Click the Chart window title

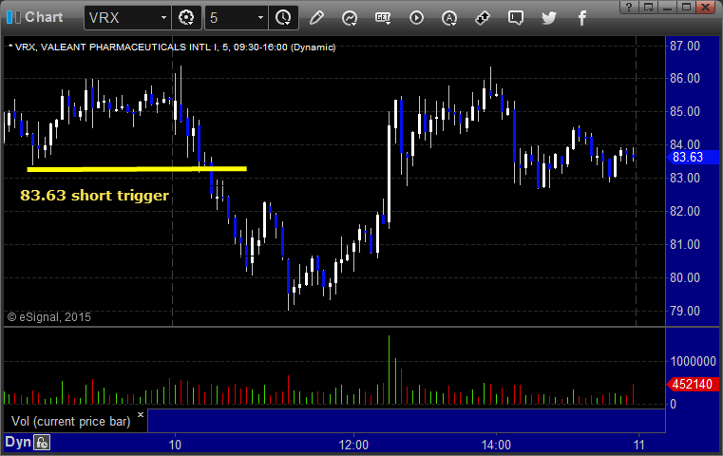tap(44, 17)
